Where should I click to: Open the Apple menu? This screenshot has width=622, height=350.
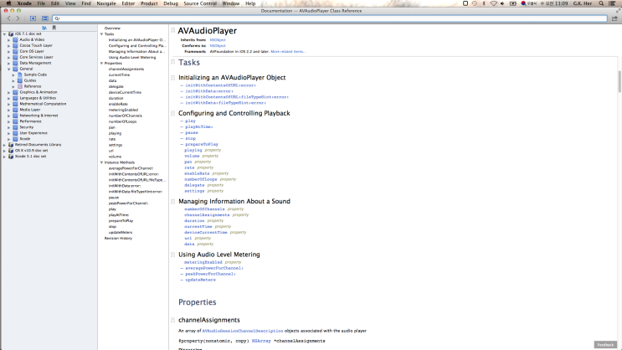click(8, 3)
